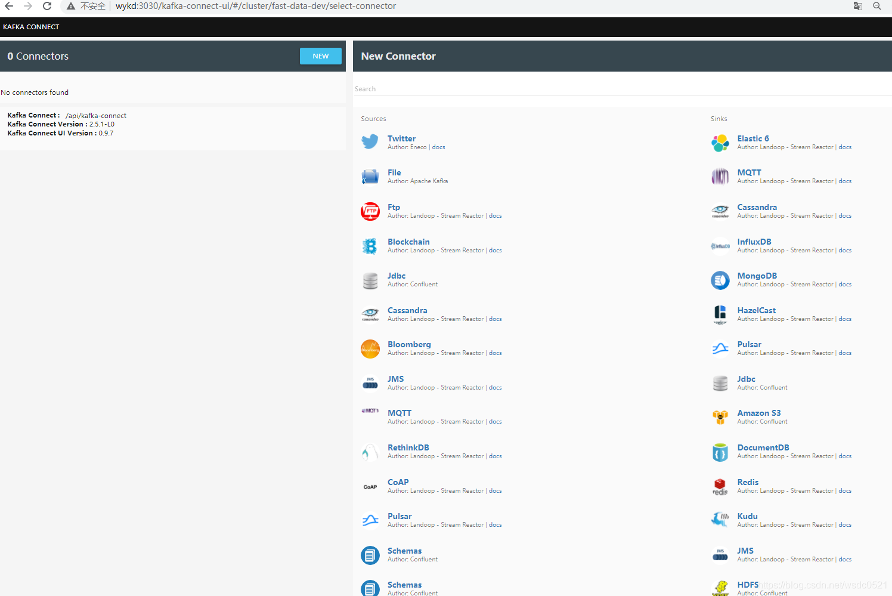Image resolution: width=892 pixels, height=596 pixels.
Task: Select the Amazon S3 sink icon
Action: [720, 418]
